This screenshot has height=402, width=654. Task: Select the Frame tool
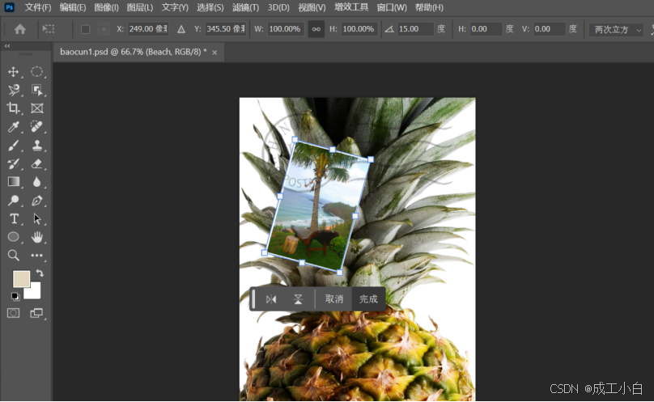pyautogui.click(x=36, y=108)
